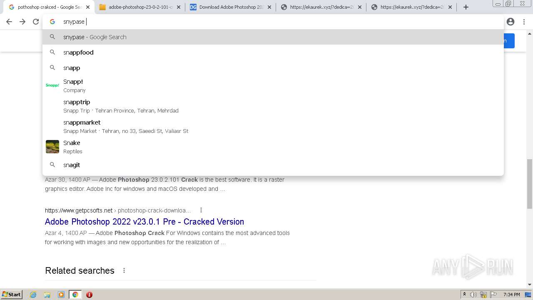
Task: Click the Snapp! green logo icon
Action: click(x=52, y=85)
